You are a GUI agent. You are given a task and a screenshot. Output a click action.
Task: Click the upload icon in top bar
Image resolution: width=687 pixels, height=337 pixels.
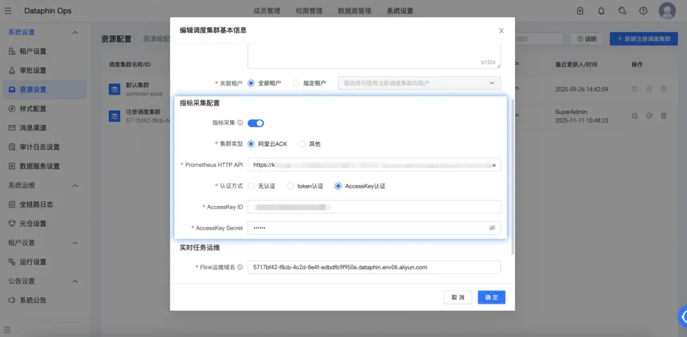(x=580, y=11)
